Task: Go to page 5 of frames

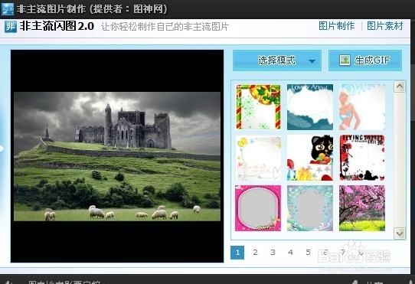Action: [x=308, y=253]
